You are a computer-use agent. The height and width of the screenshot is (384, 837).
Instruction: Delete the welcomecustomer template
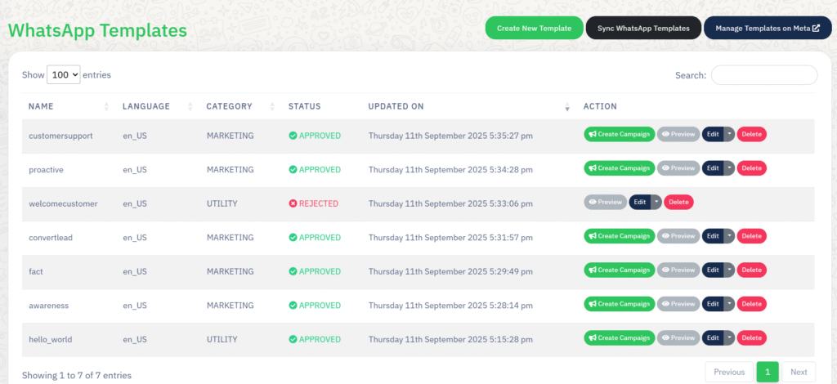pyautogui.click(x=679, y=202)
